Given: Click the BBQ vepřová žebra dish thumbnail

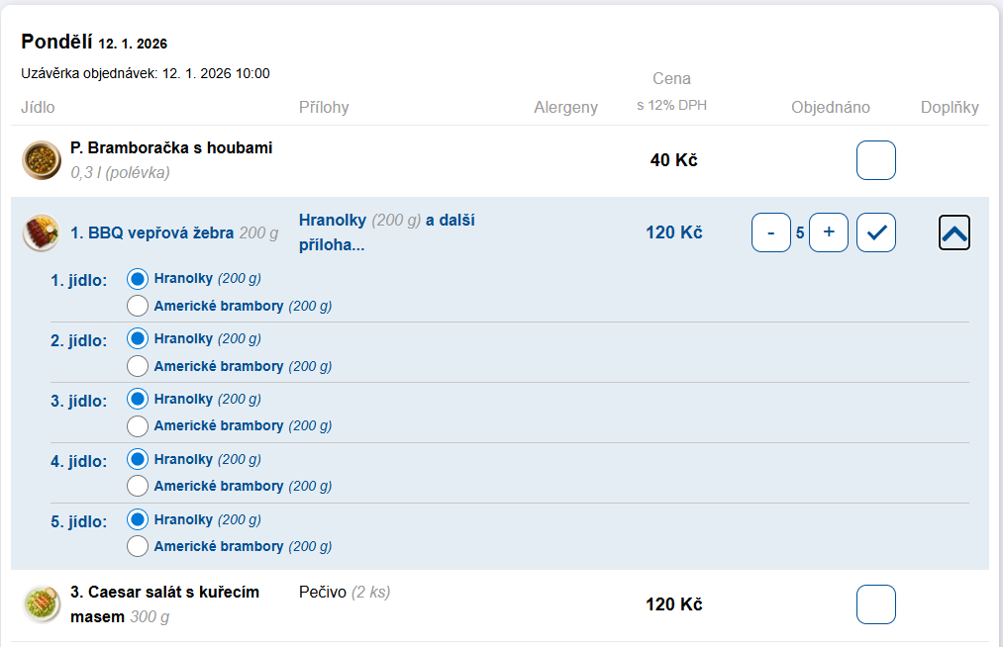Looking at the screenshot, I should pyautogui.click(x=41, y=233).
